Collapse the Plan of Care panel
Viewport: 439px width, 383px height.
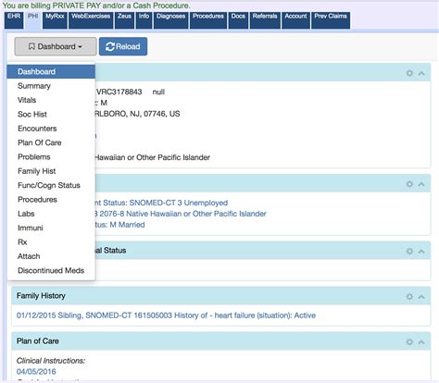(421, 342)
